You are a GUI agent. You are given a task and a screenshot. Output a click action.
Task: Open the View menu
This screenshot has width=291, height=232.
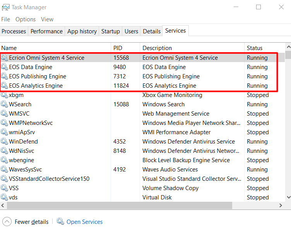coord(47,19)
